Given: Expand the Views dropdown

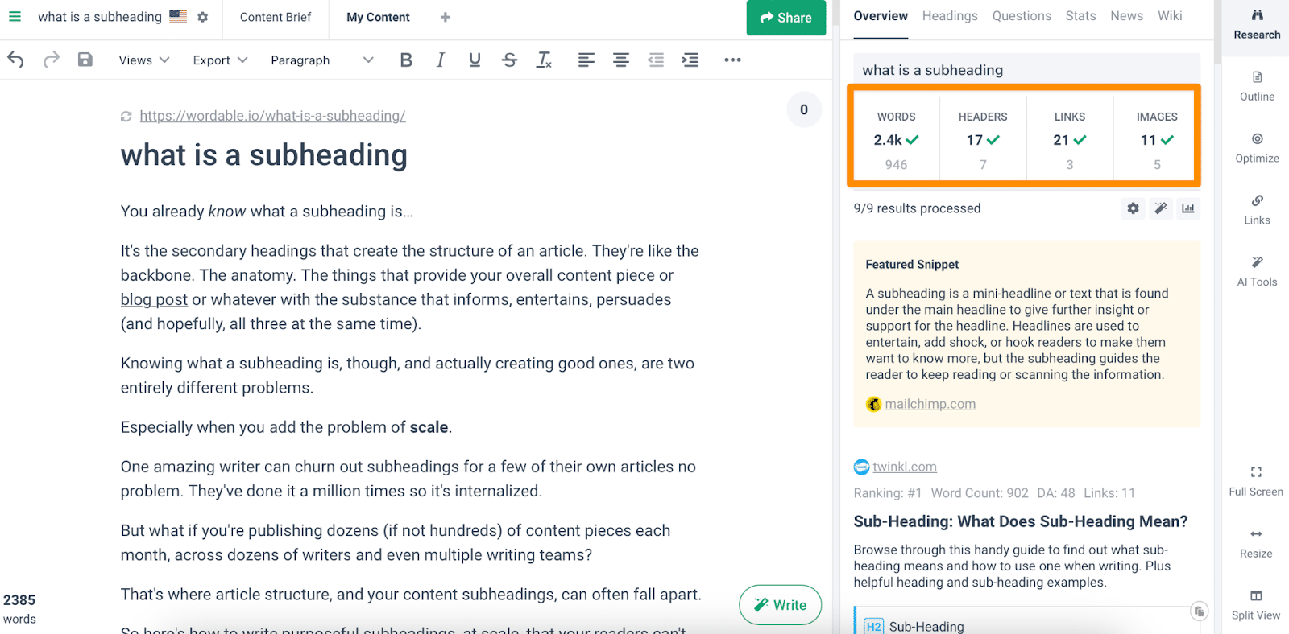Looking at the screenshot, I should [x=144, y=60].
